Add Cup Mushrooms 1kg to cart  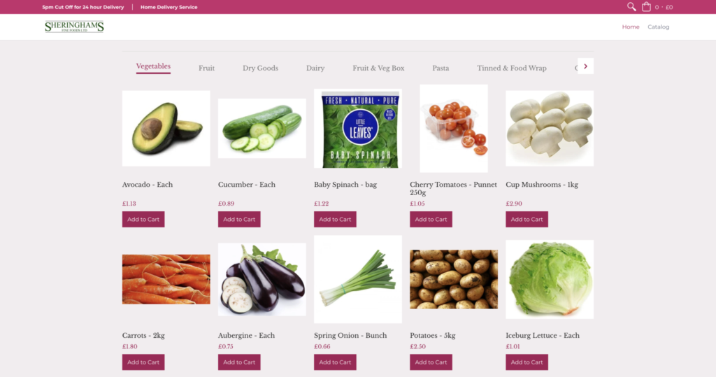point(527,220)
